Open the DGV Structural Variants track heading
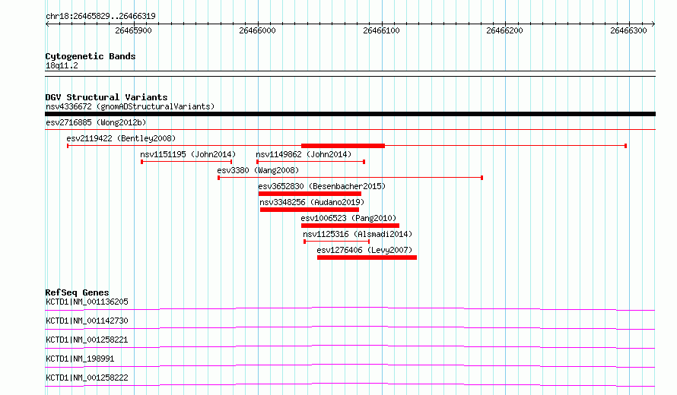The width and height of the screenshot is (677, 395). pyautogui.click(x=106, y=97)
